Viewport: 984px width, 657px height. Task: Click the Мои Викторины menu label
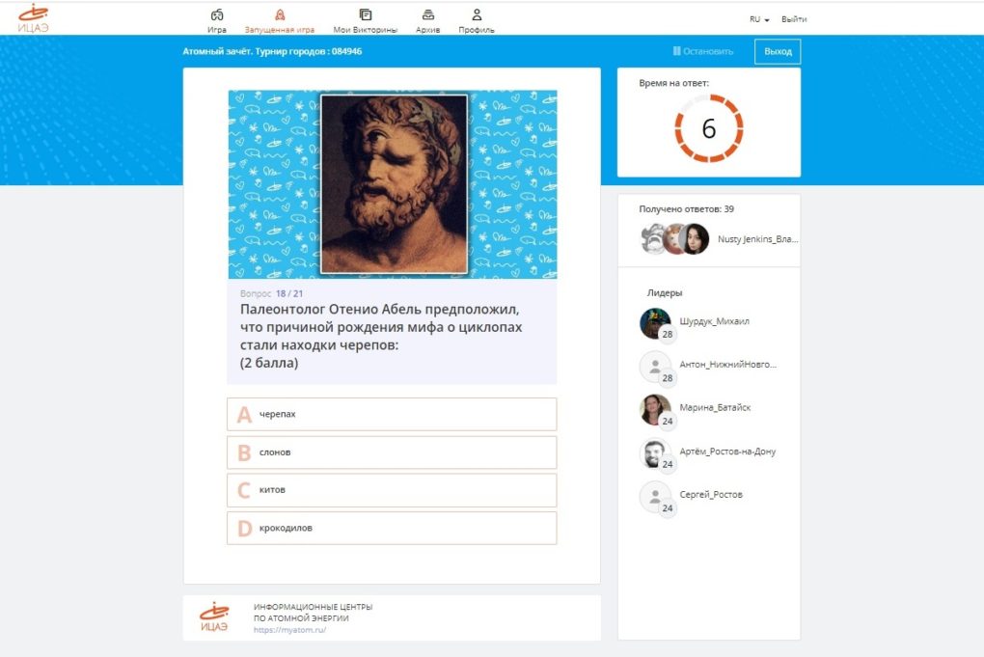click(x=366, y=30)
